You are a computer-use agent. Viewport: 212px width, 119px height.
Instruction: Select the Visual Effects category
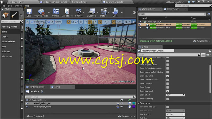tap(8, 42)
